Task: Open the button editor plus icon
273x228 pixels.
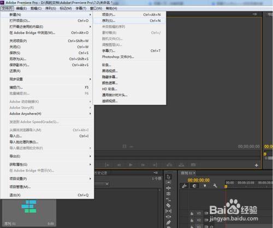Action: (256, 165)
